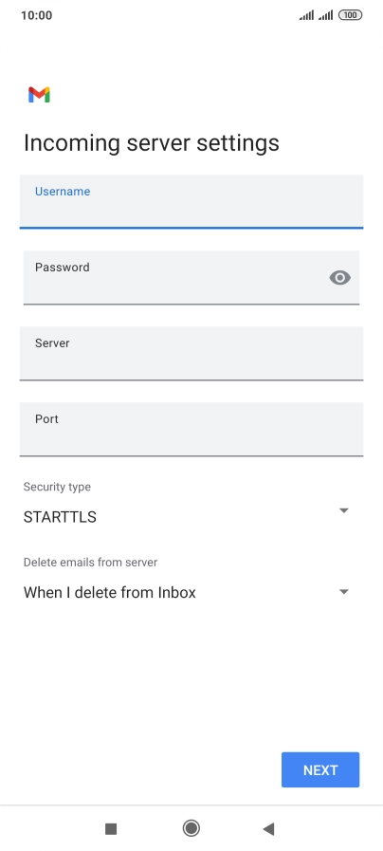Tap the Security type label
Screen dimensions: 383x851
(x=57, y=487)
